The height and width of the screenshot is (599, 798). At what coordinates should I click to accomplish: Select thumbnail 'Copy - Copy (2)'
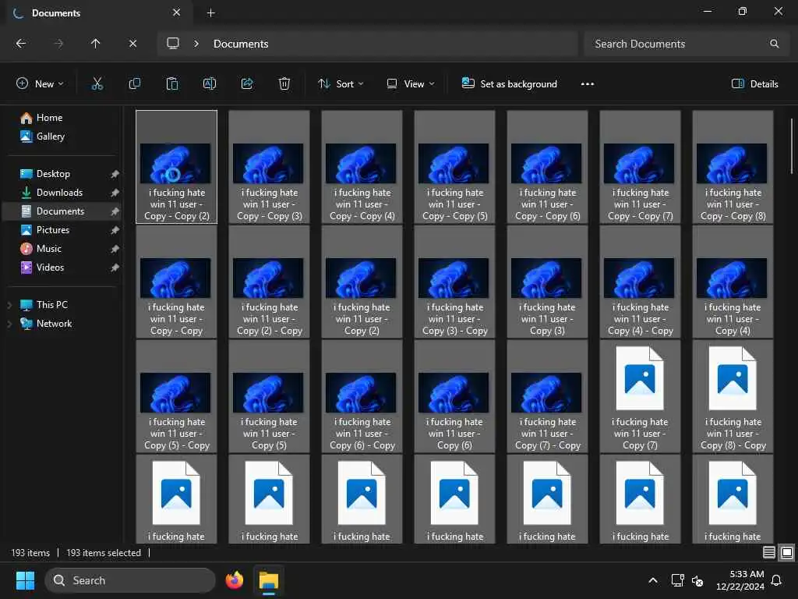(177, 167)
